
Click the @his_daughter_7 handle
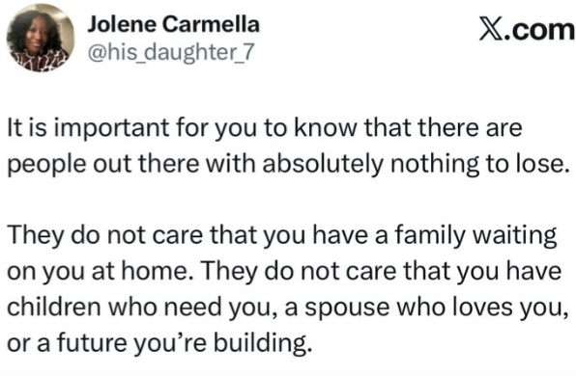pyautogui.click(x=171, y=52)
